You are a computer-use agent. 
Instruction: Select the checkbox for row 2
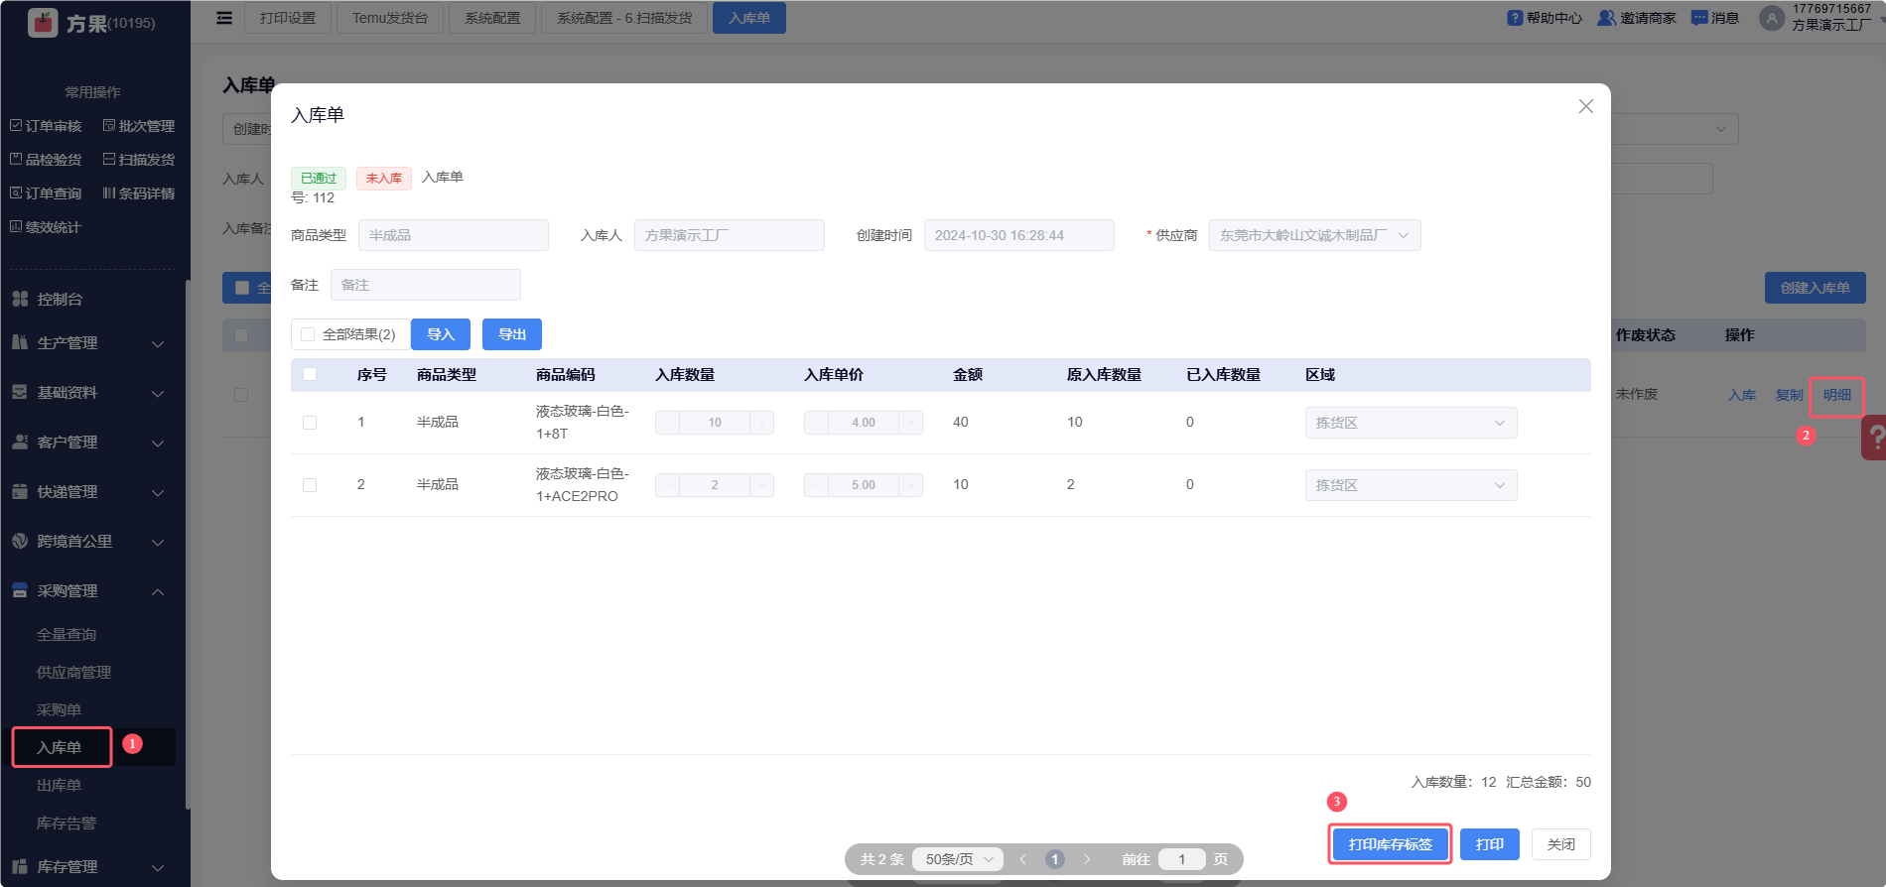point(310,485)
